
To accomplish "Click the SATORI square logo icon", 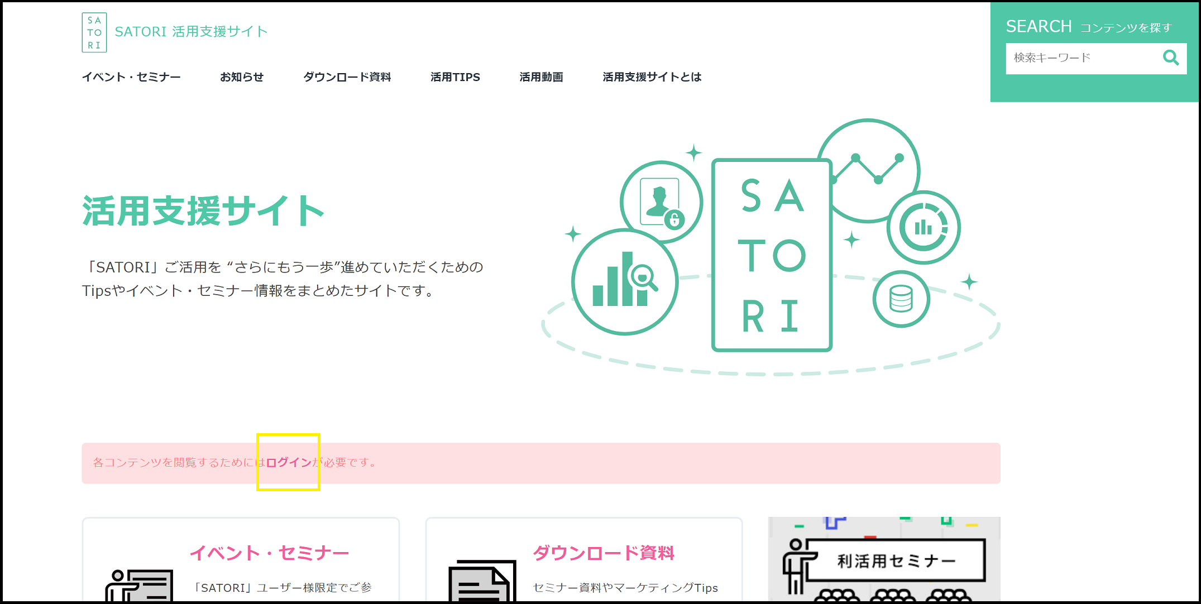I will point(94,32).
